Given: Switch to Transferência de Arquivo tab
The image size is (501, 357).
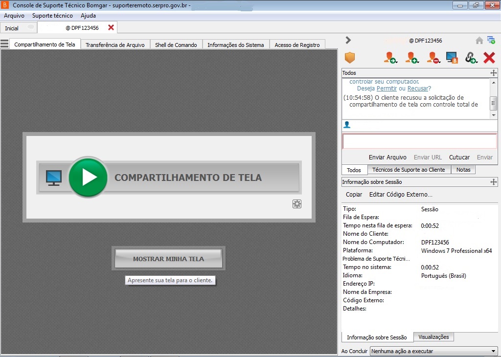Looking at the screenshot, I should point(116,44).
